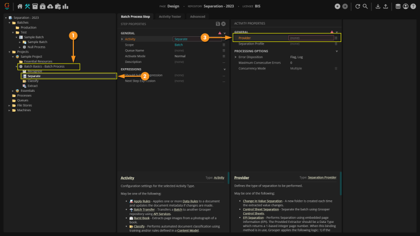
Task: Open Concurrency Mode list menu icon
Action: click(x=336, y=69)
